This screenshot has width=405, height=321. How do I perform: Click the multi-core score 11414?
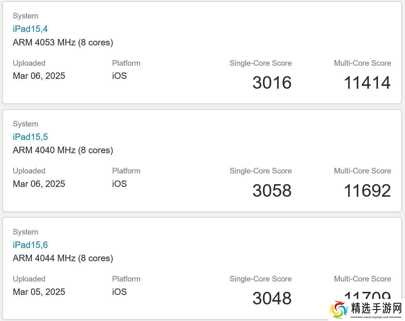tap(367, 83)
